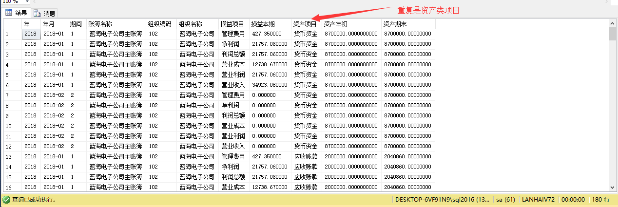Click the LANHAIV72 database status entry
This screenshot has height=207, width=618.
click(x=539, y=200)
